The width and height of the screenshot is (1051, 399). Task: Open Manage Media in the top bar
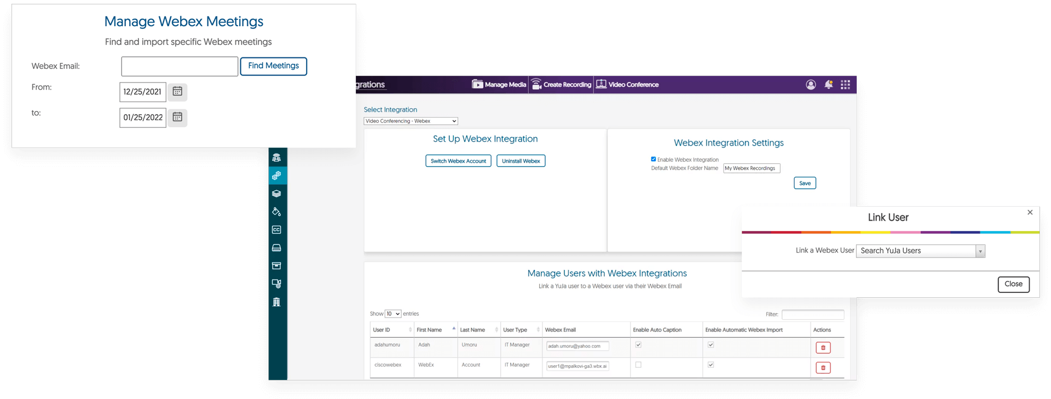[499, 85]
